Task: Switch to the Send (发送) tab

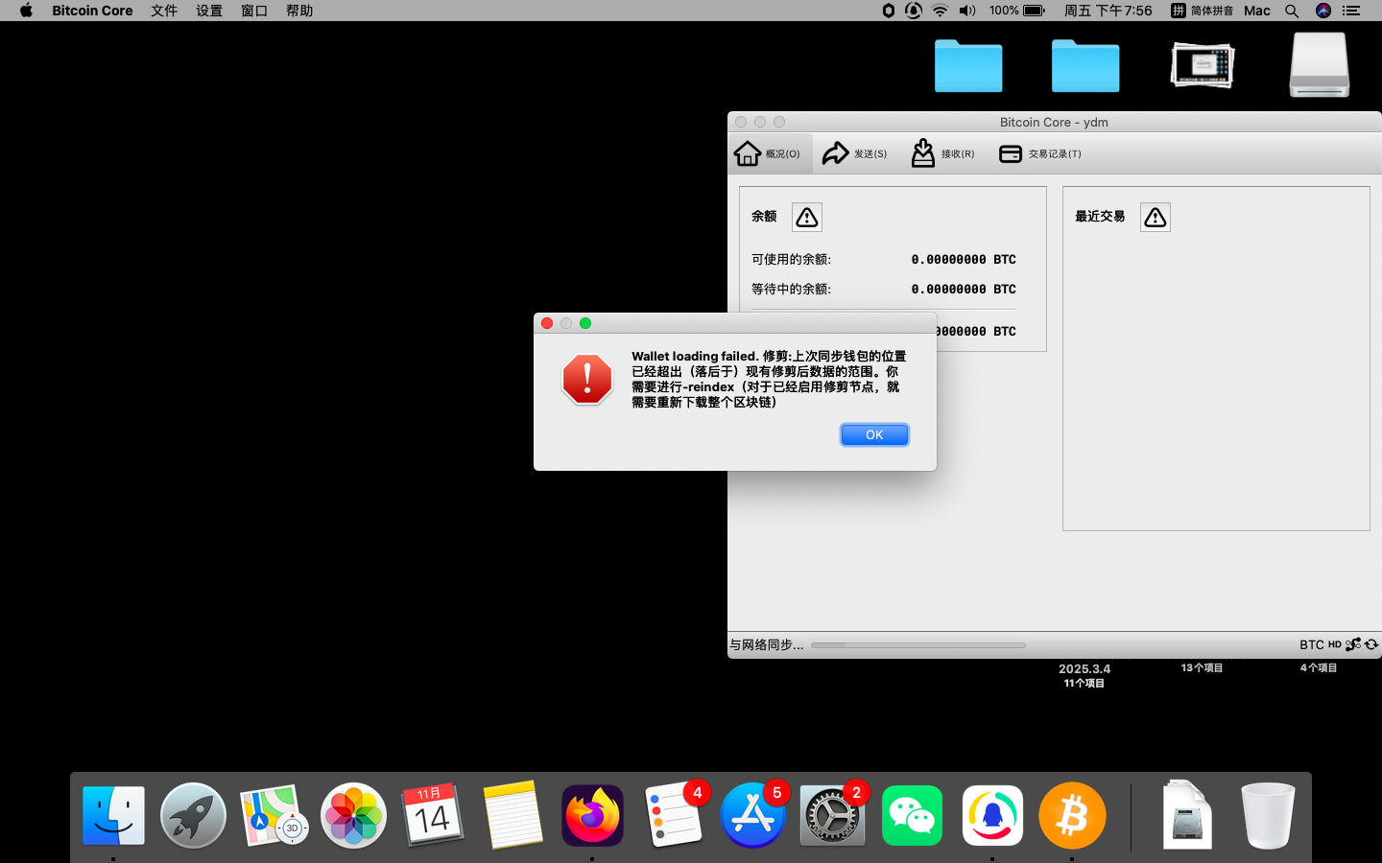Action: (855, 153)
